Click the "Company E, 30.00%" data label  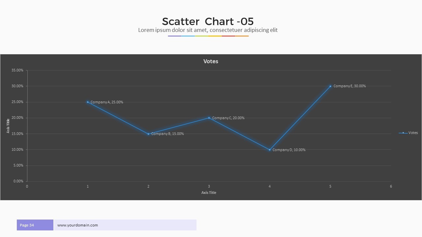(x=349, y=86)
